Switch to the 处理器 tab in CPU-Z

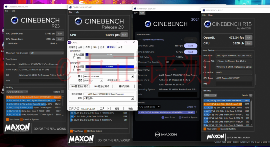72,47
